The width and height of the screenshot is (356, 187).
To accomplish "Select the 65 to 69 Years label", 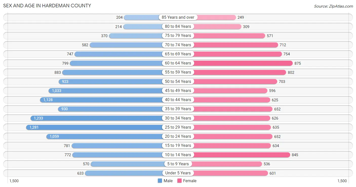I will pyautogui.click(x=178, y=54).
